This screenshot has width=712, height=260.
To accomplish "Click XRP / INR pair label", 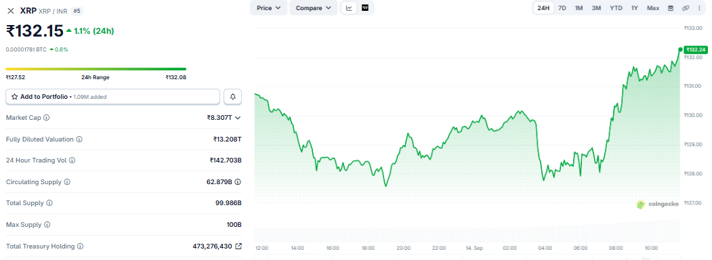I will (x=54, y=11).
